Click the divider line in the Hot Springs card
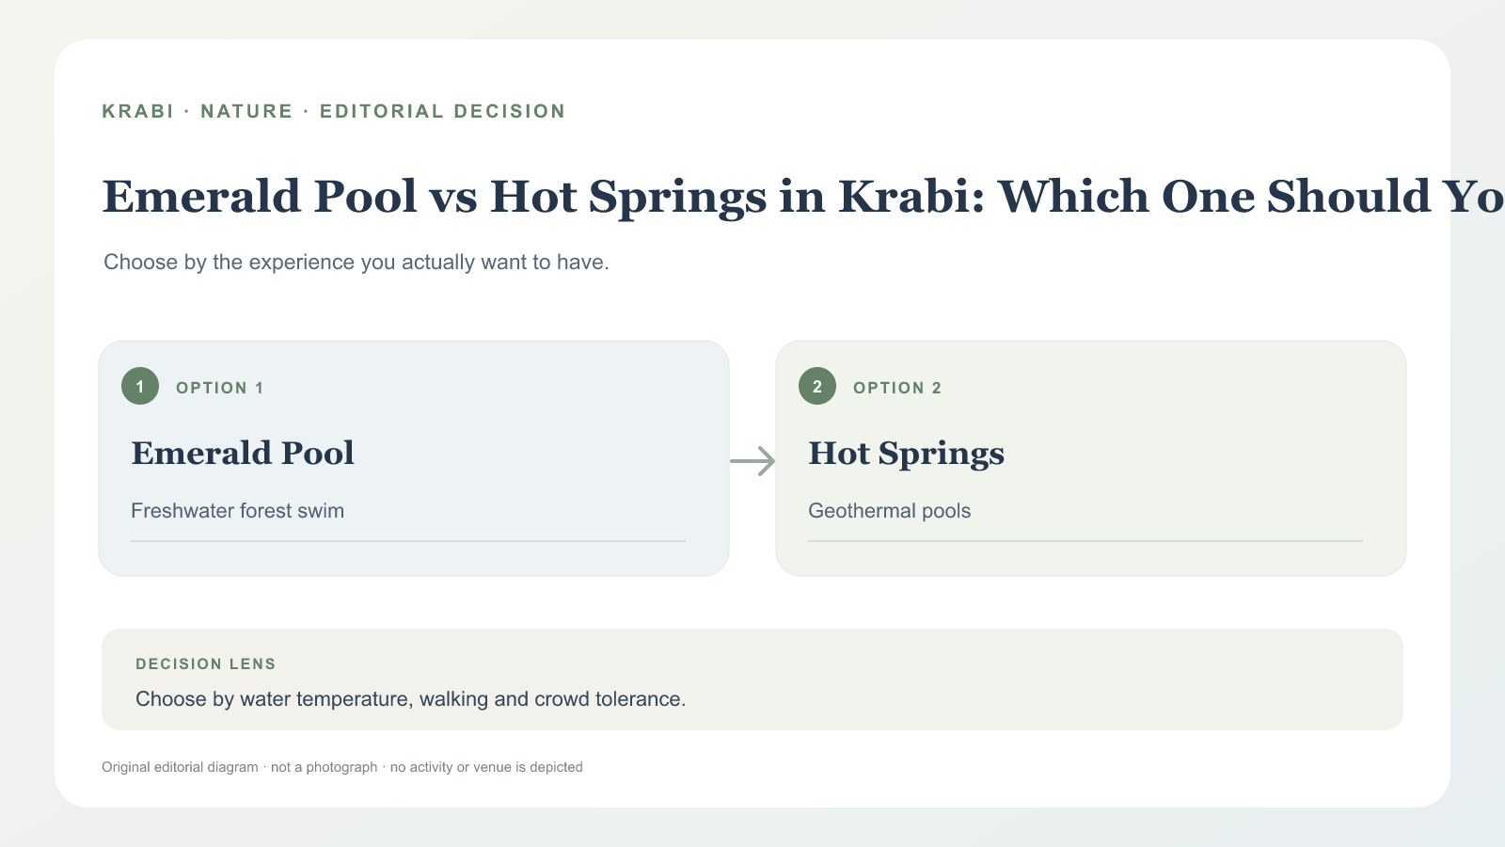Screen dimensions: 1505x847 pos(1085,541)
